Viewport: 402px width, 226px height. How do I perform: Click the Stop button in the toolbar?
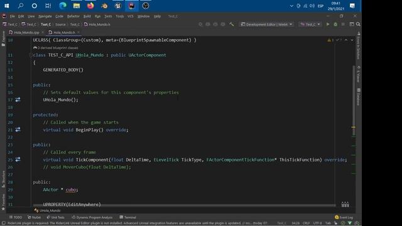tap(343, 24)
